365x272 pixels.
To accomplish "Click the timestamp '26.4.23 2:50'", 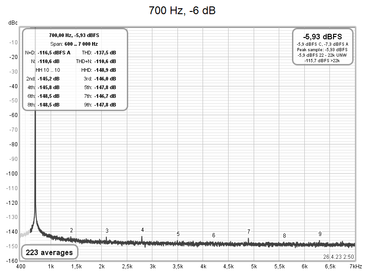I will tap(339, 257).
